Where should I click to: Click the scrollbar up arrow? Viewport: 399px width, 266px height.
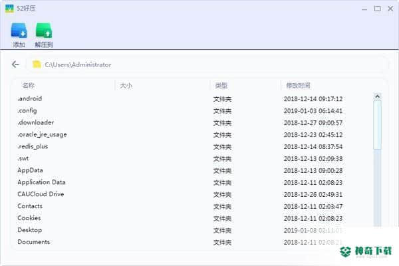pyautogui.click(x=377, y=96)
